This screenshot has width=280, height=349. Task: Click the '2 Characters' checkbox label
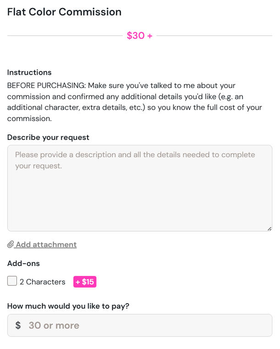pyautogui.click(x=42, y=282)
